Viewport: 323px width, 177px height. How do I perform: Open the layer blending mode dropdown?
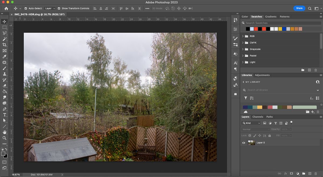coord(255,129)
